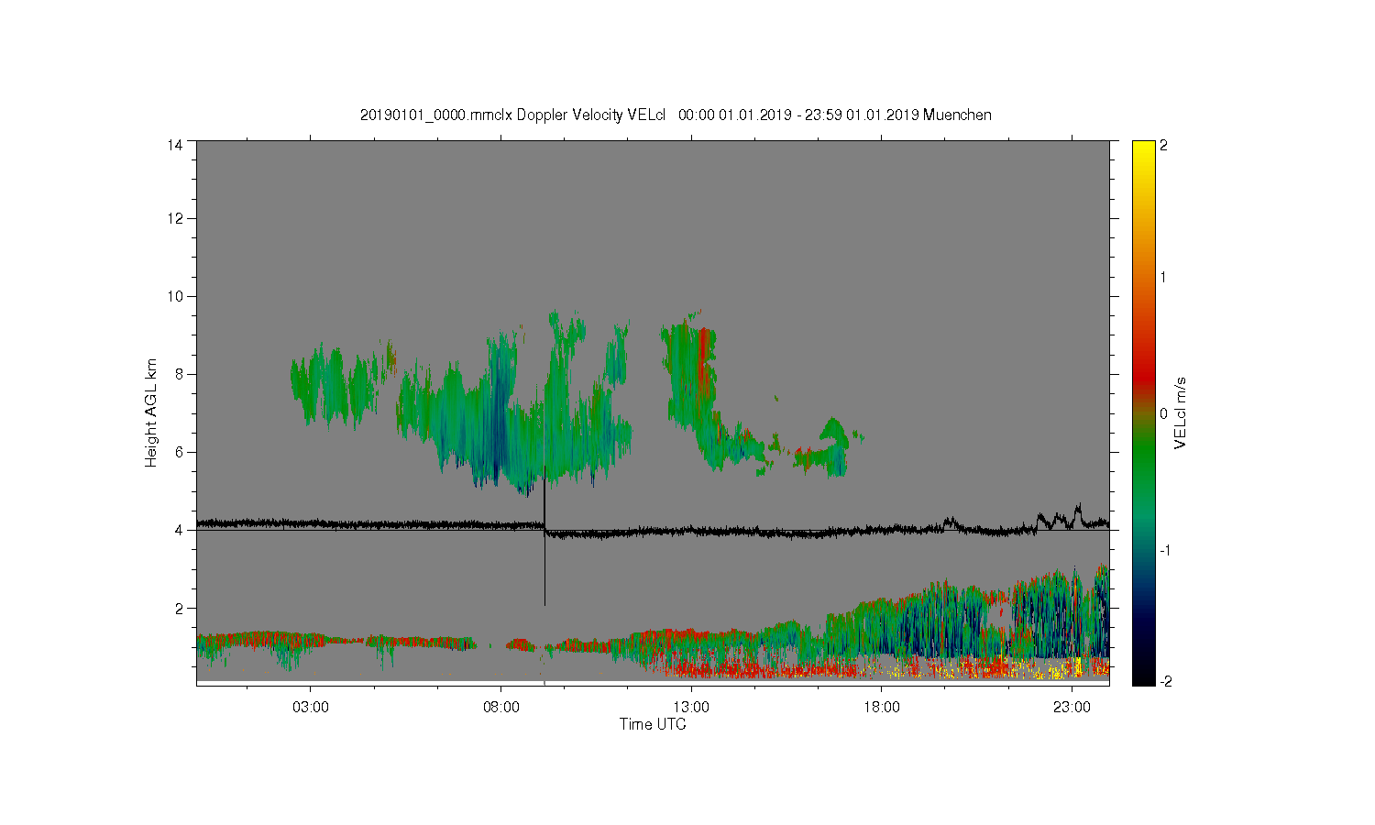Image resolution: width=1375 pixels, height=825 pixels.
Task: Click the red streak in the cloud near 13:00
Action: click(703, 362)
